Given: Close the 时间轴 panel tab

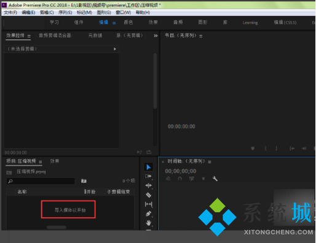Looking at the screenshot, I should pos(163,162).
